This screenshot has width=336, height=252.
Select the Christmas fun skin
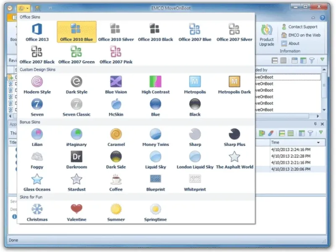coord(37,212)
